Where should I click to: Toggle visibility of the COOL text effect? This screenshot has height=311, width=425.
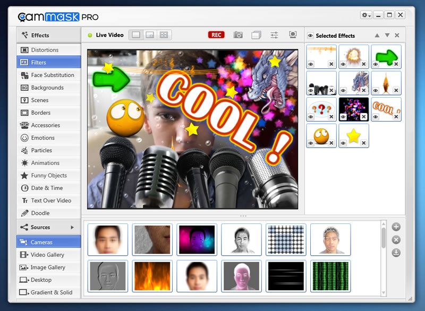click(x=376, y=116)
